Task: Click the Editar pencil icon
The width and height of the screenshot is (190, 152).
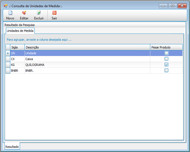Action: [24, 13]
